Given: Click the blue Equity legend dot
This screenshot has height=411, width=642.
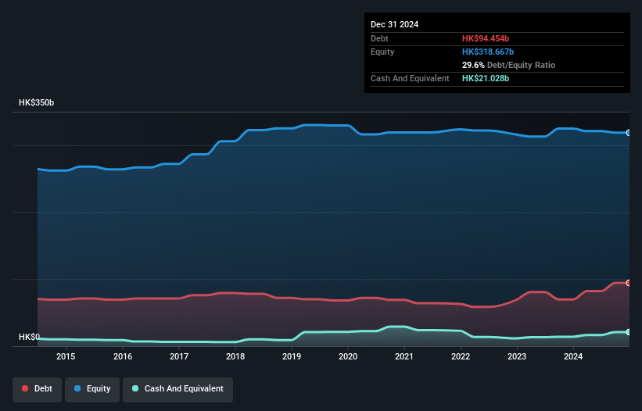Looking at the screenshot, I should click(77, 388).
